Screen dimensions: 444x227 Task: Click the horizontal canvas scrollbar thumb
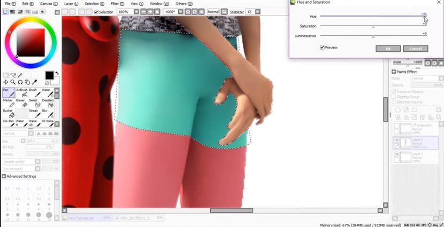click(x=231, y=210)
